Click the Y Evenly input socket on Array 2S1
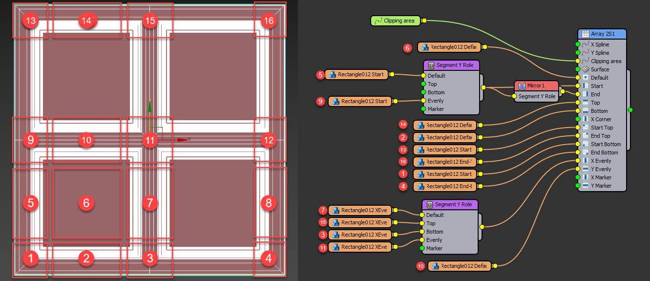 [578, 169]
